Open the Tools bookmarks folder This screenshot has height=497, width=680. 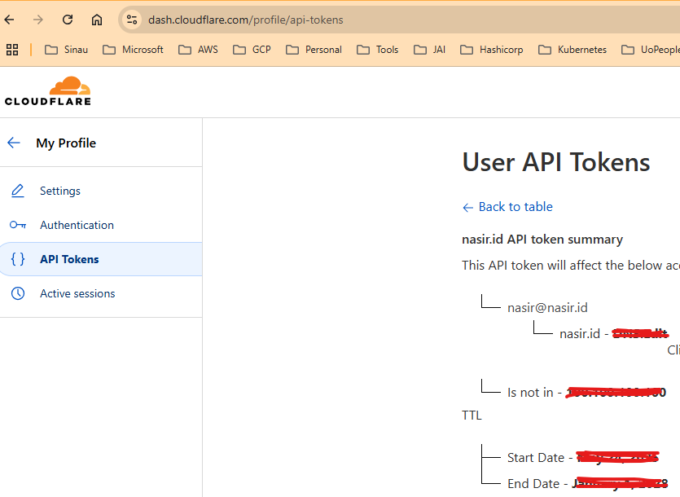(x=377, y=50)
